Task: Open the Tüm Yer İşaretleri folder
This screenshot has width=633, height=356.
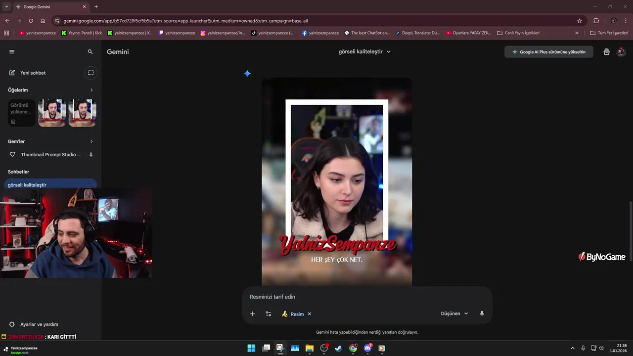Action: coord(609,33)
